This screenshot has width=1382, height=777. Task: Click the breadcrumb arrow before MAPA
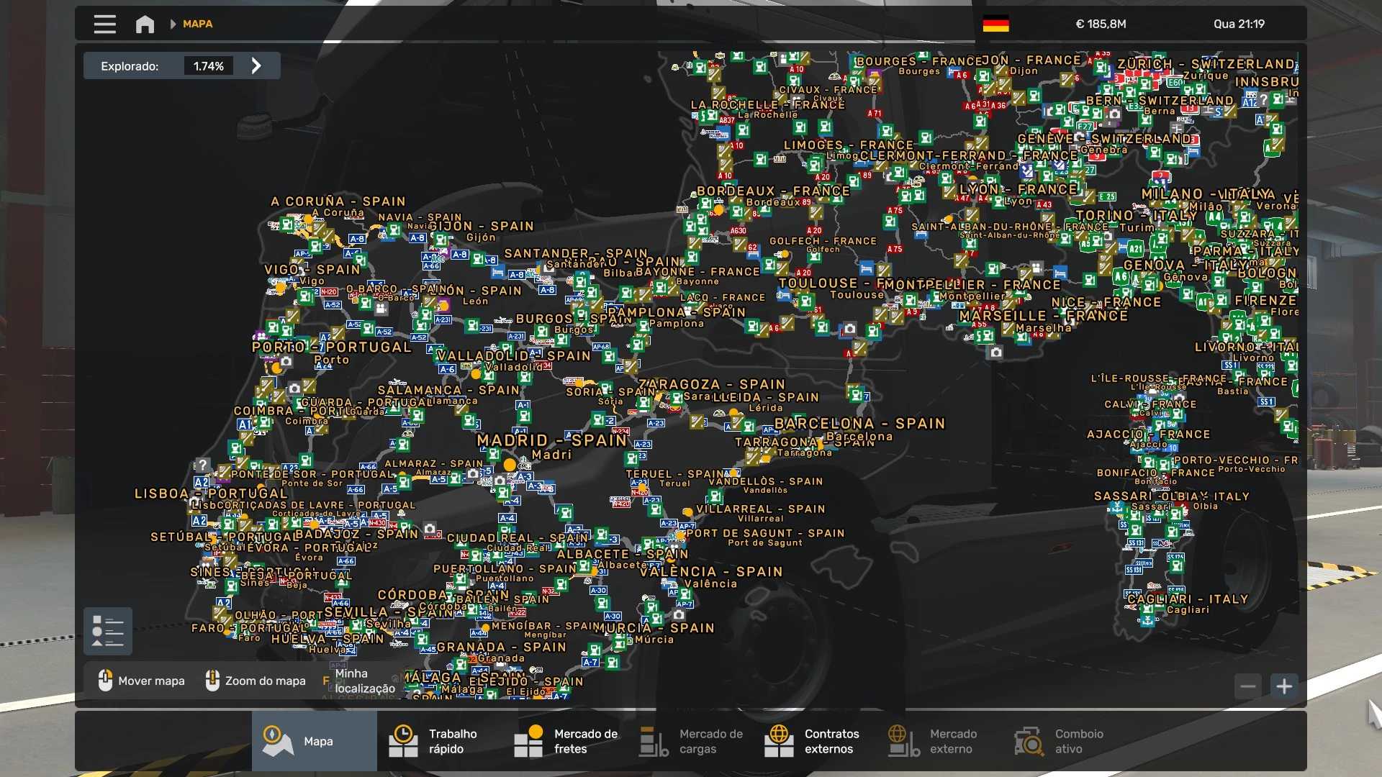click(173, 24)
